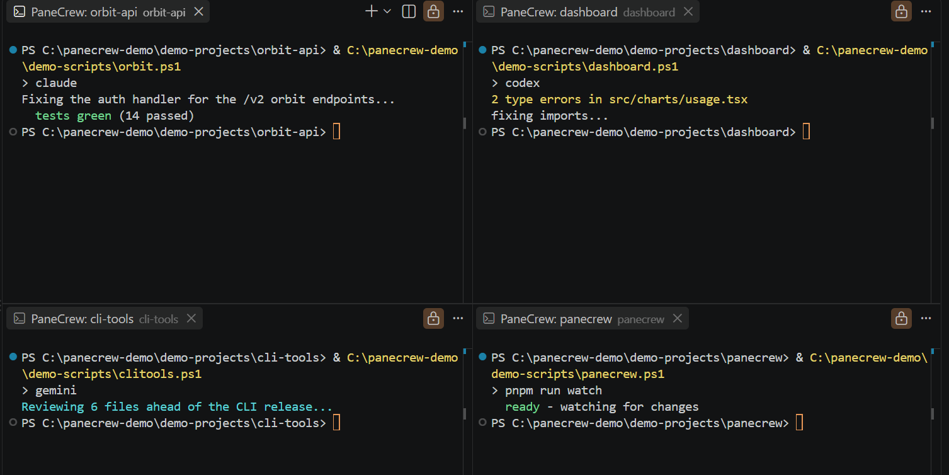Toggle the lock icon for dashboard group
This screenshot has height=475, width=949.
coord(901,11)
